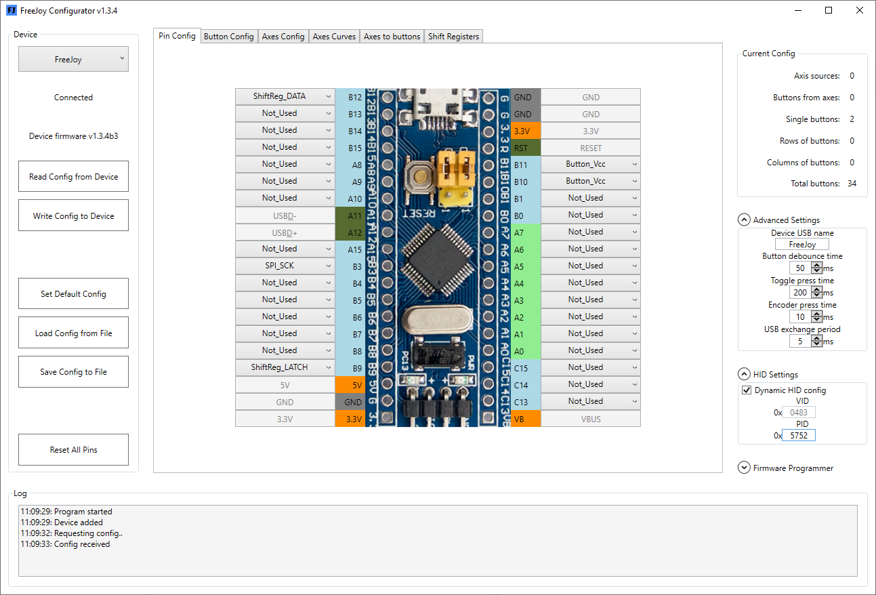Click the Device USB name field
This screenshot has width=876, height=595.
pos(802,245)
